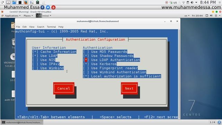Click the '<Space> selects' hint text
Image resolution: width=222 pixels, height=125 pixels.
pyautogui.click(x=116, y=117)
